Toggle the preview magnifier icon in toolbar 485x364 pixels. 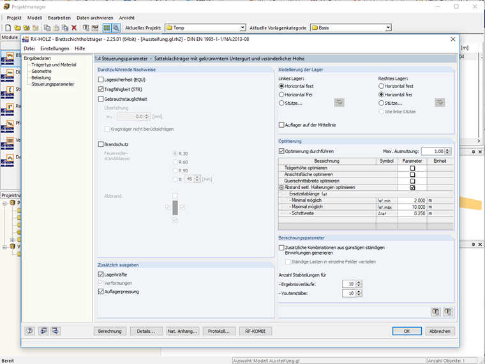[116, 28]
